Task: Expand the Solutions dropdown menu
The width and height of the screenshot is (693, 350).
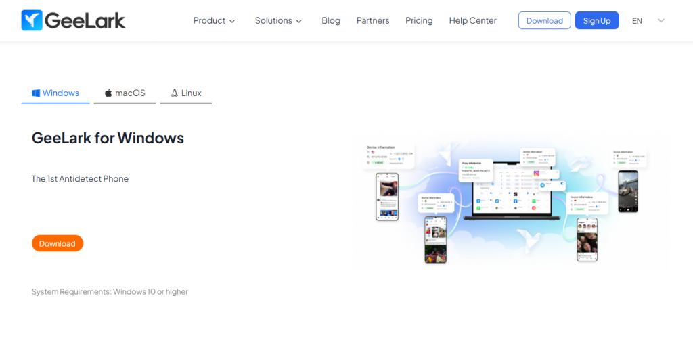Action: point(278,21)
